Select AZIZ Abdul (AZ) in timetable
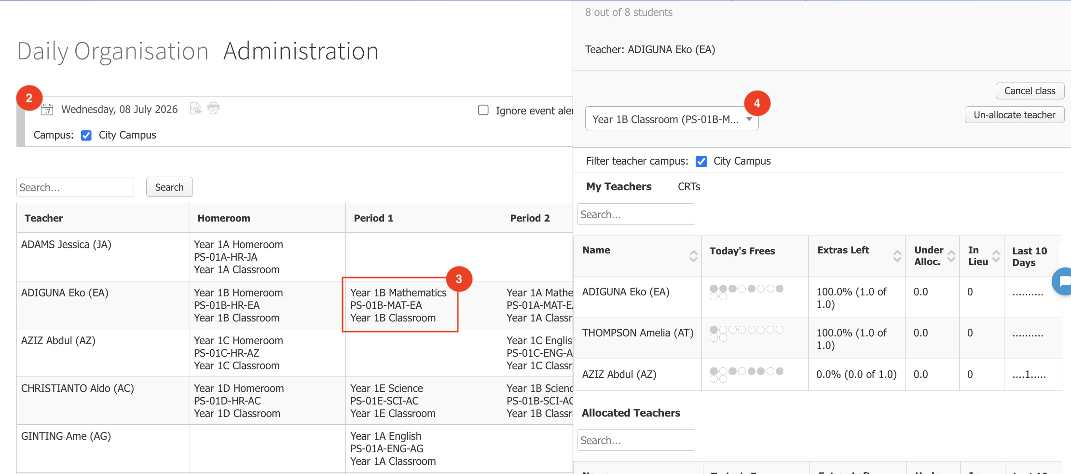This screenshot has width=1071, height=474. pos(58,341)
